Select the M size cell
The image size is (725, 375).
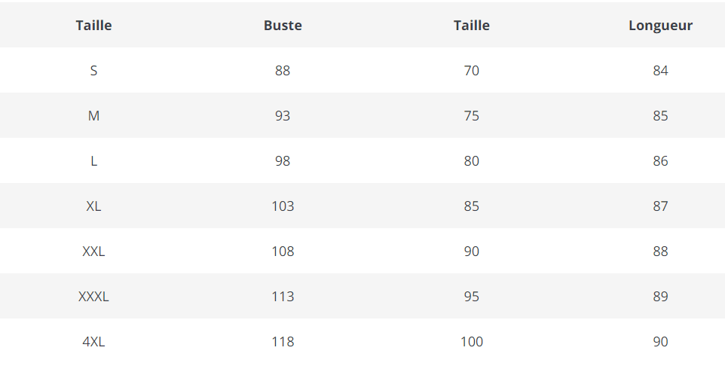pyautogui.click(x=93, y=116)
